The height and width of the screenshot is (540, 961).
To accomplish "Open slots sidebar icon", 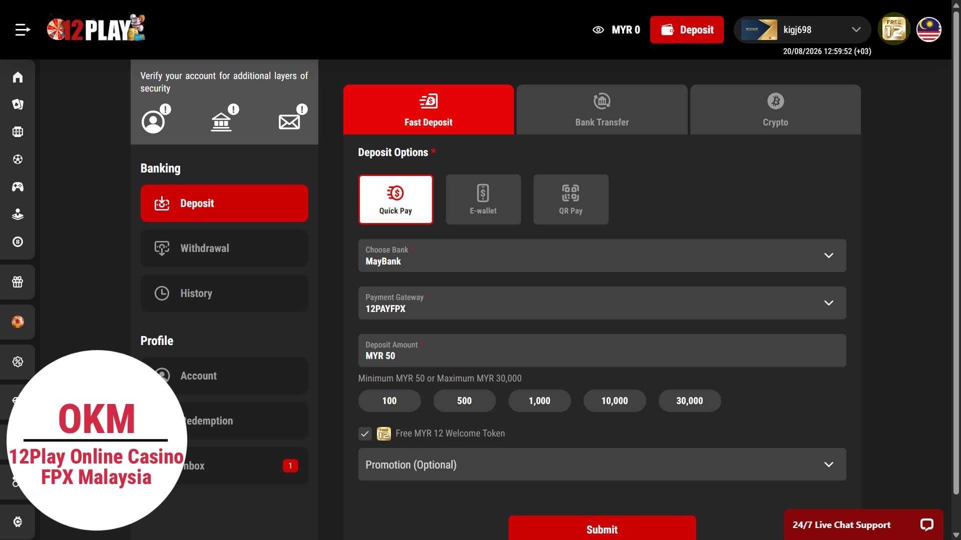I will click(x=18, y=132).
